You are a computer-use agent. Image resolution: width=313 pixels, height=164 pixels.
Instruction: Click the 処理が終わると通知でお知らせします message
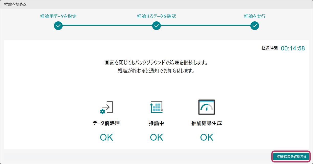point(156,71)
